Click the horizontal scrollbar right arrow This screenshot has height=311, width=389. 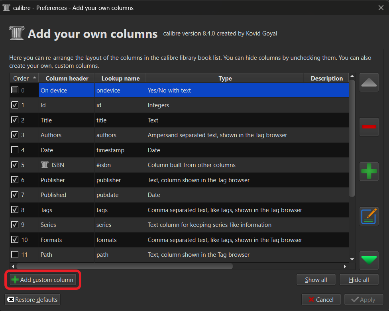click(345, 266)
